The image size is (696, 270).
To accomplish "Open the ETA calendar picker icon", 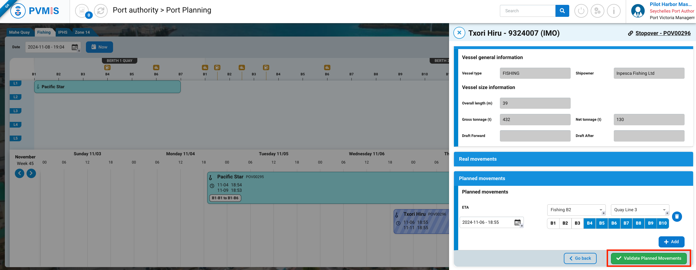I will tap(517, 223).
